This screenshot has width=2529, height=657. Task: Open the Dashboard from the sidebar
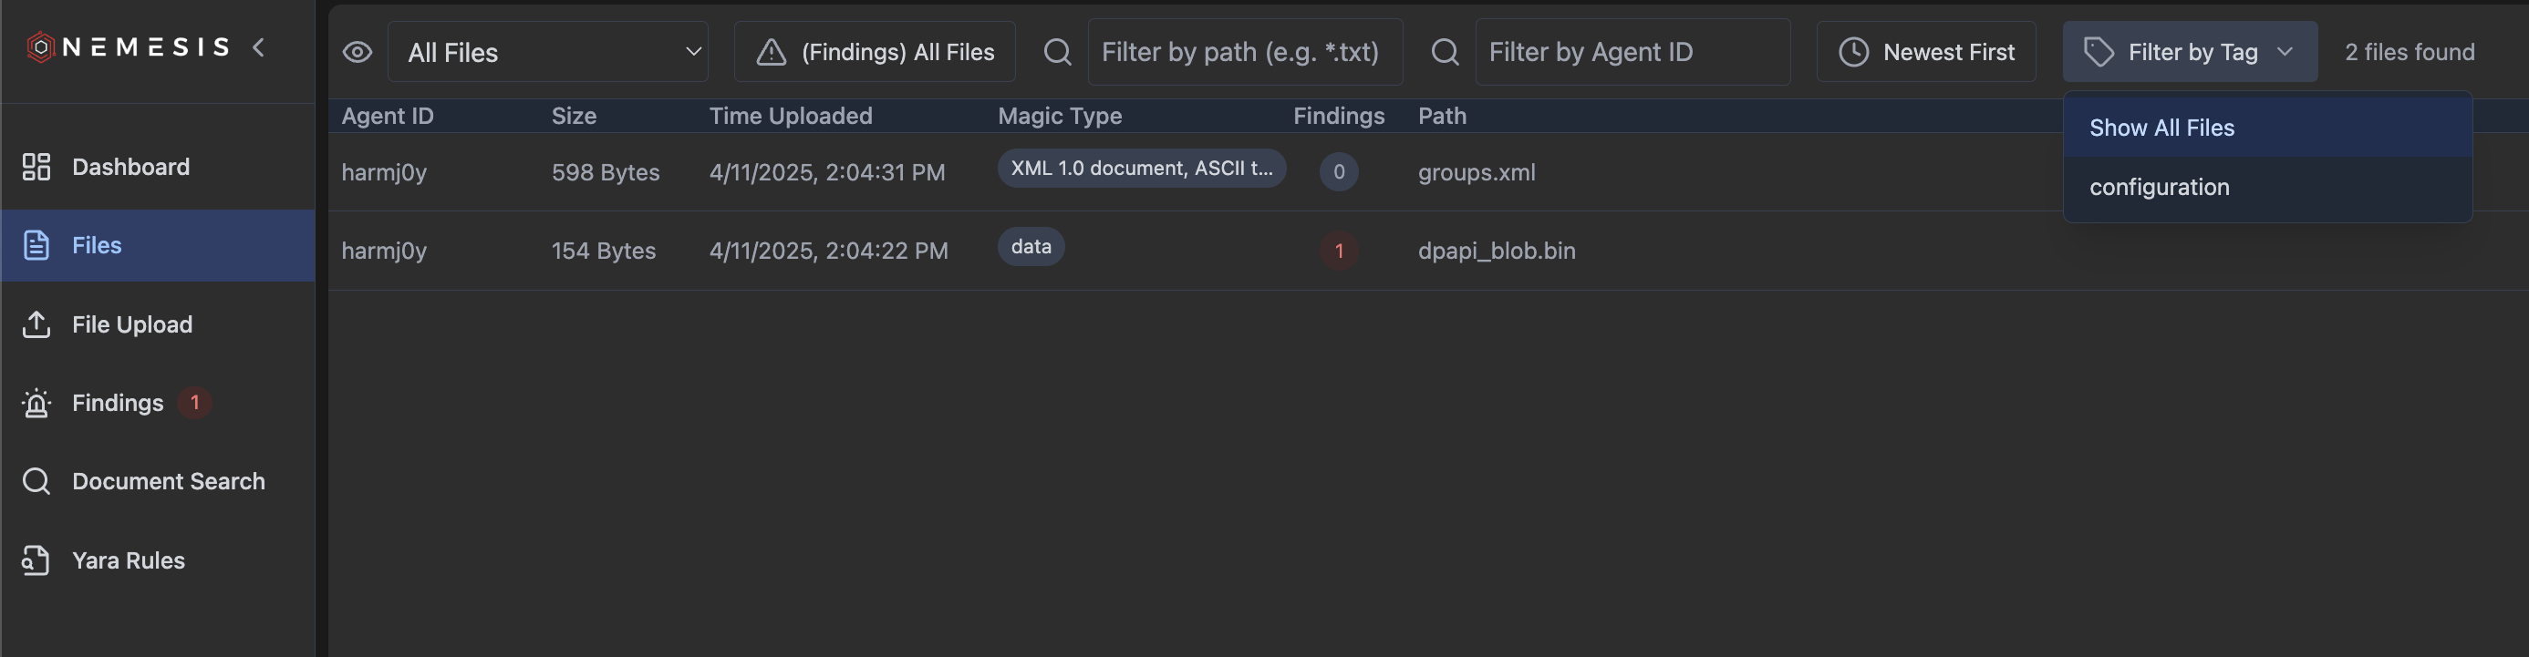click(36, 167)
